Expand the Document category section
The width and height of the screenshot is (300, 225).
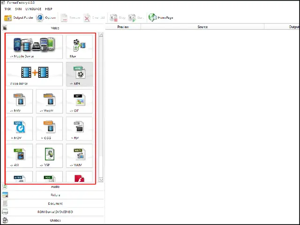click(53, 203)
